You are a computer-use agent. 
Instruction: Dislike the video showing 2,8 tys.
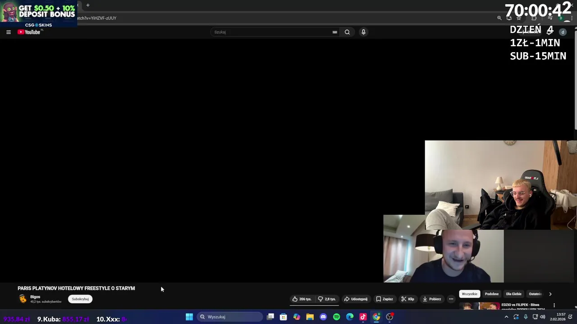[327, 299]
